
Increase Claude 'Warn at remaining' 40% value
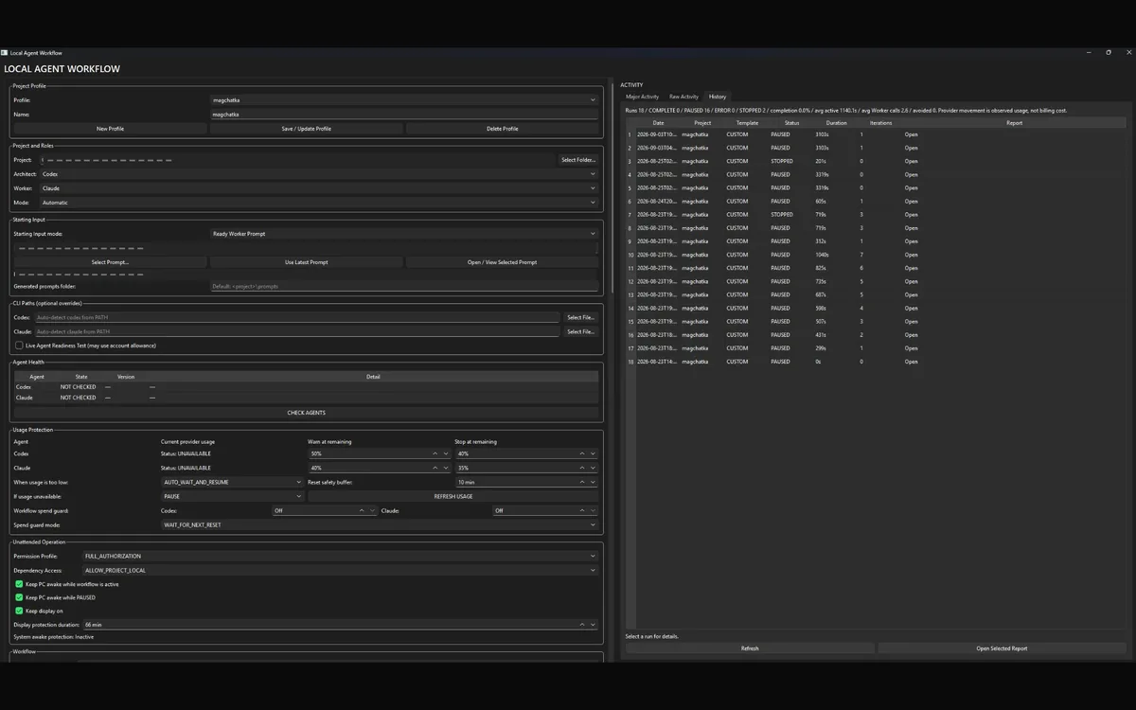pos(435,468)
